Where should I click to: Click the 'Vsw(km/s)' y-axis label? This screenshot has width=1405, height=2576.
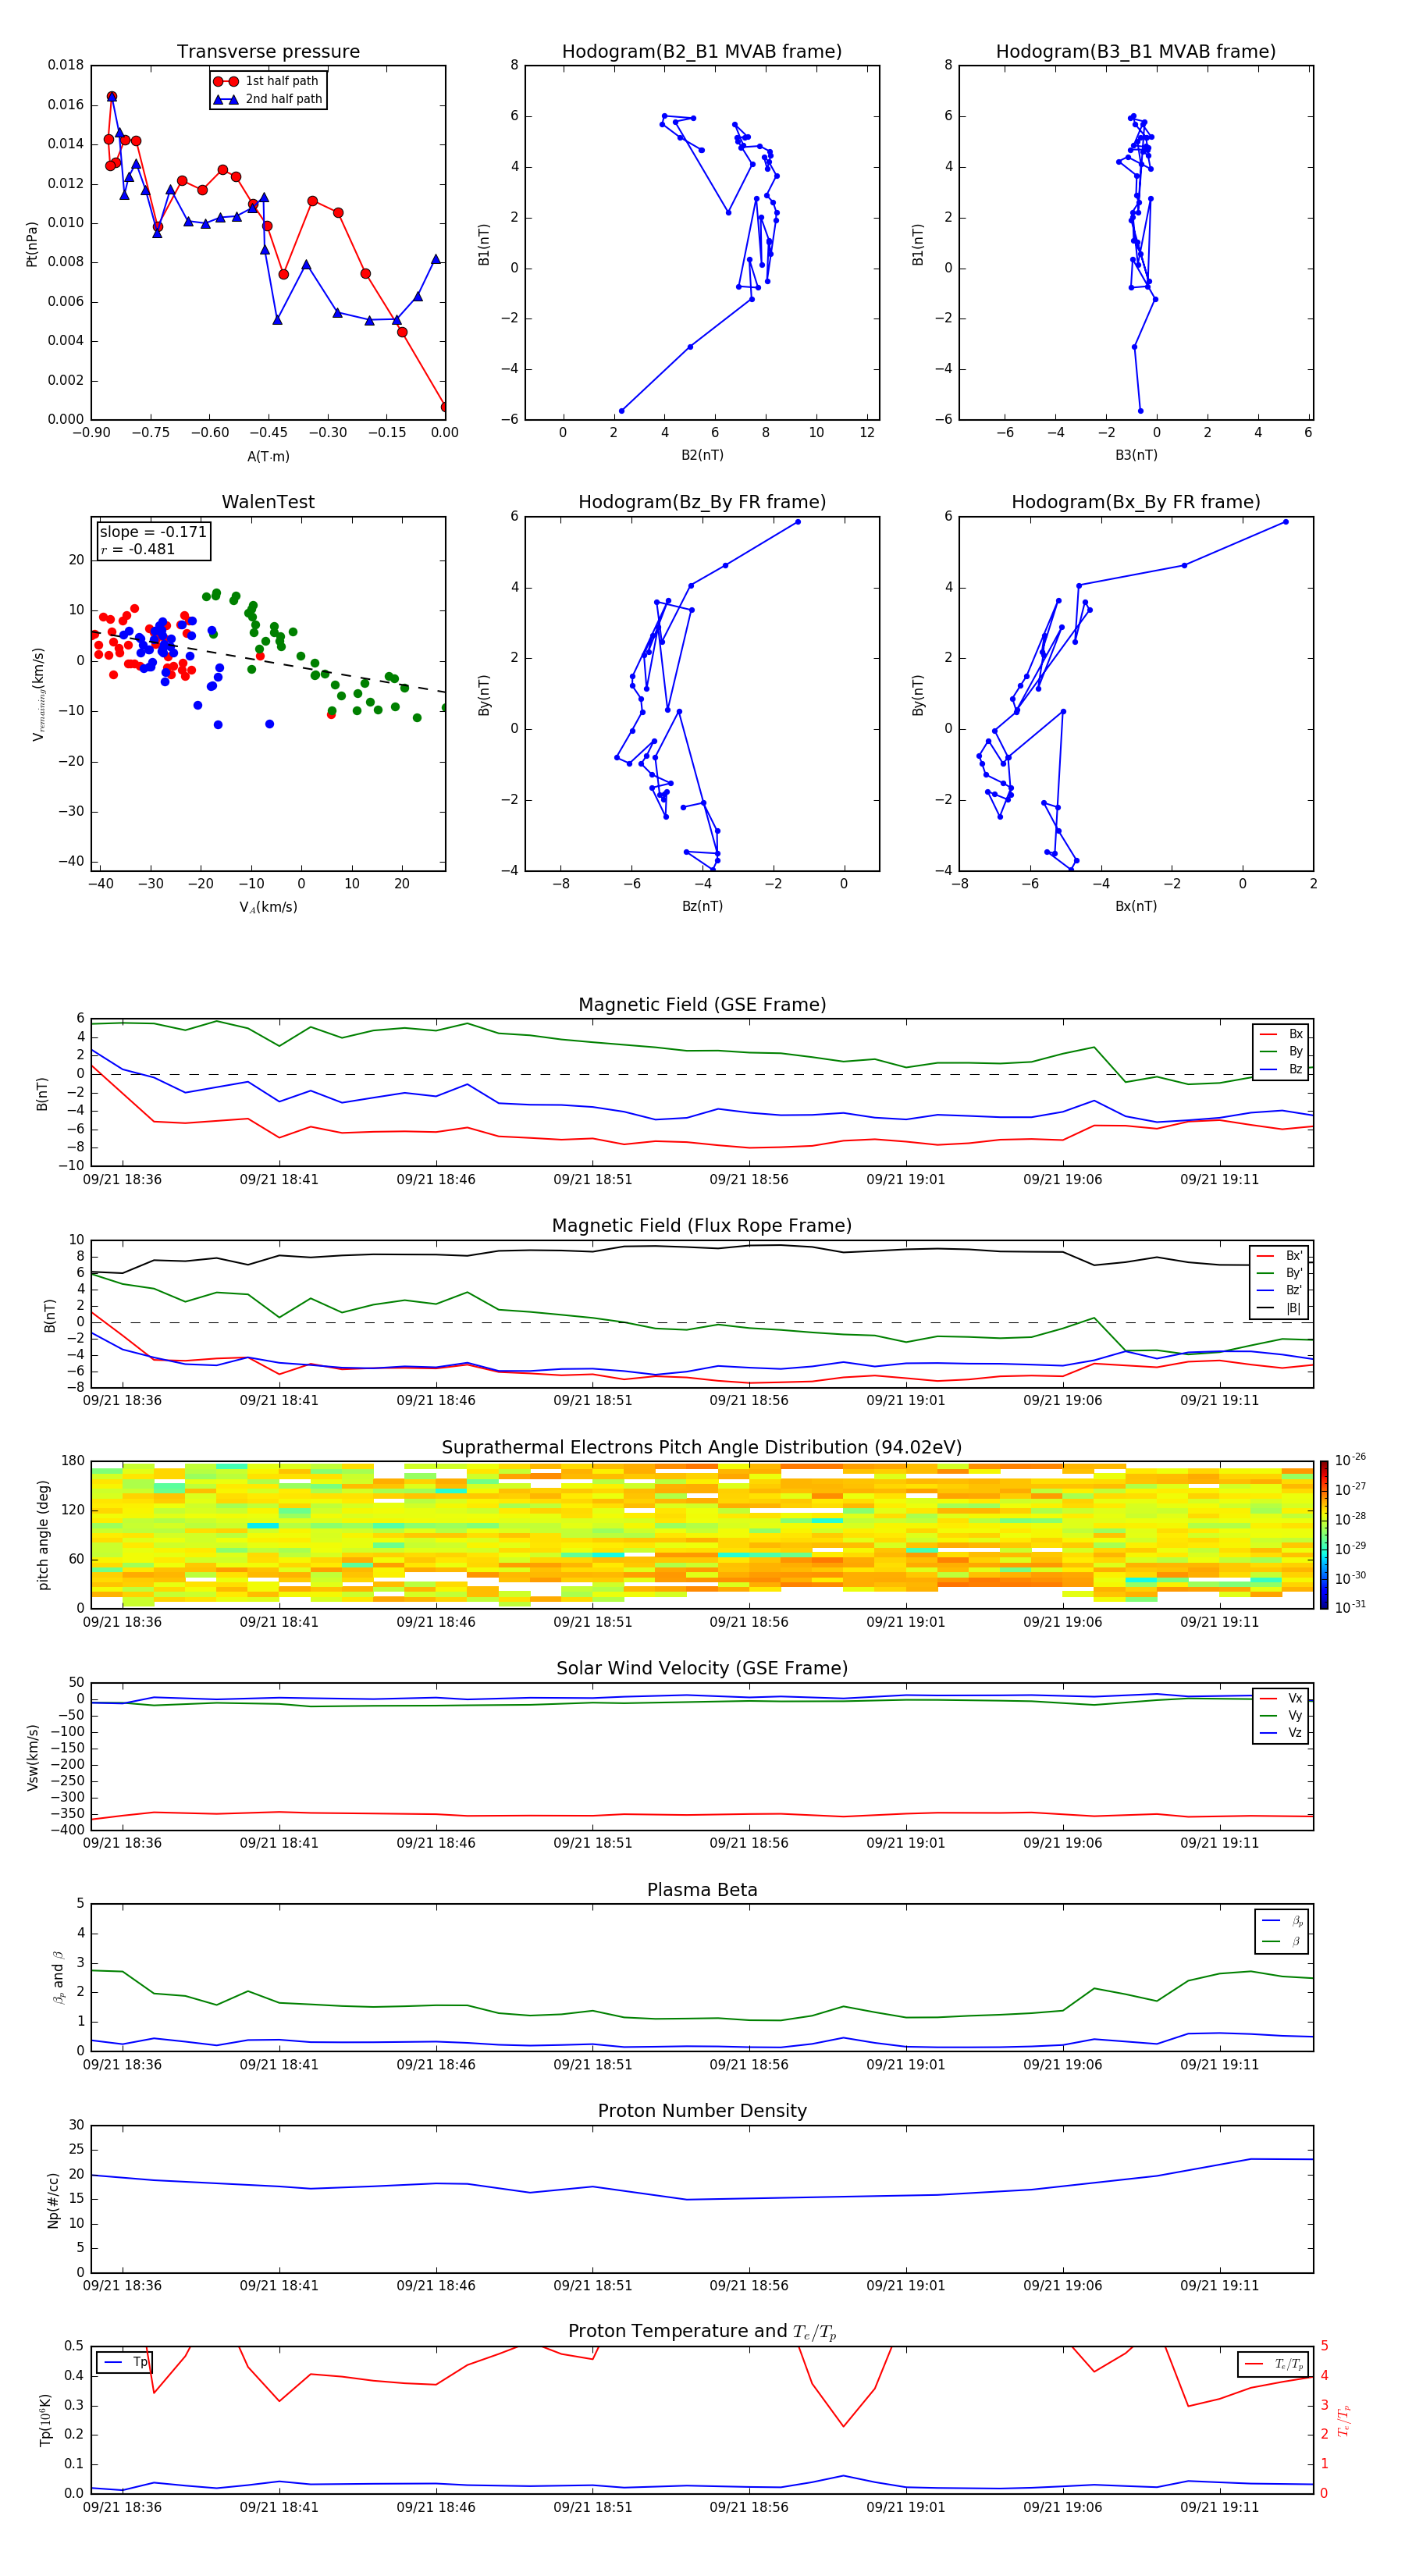tap(32, 1757)
